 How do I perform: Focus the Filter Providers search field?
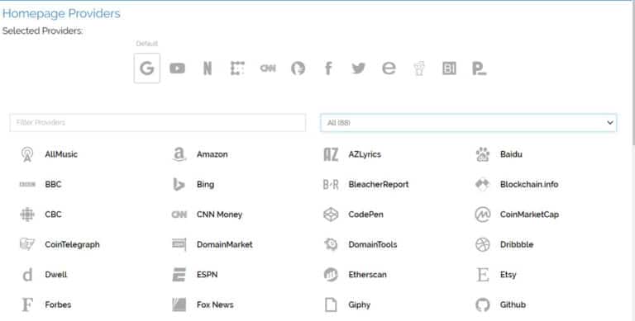pos(158,122)
